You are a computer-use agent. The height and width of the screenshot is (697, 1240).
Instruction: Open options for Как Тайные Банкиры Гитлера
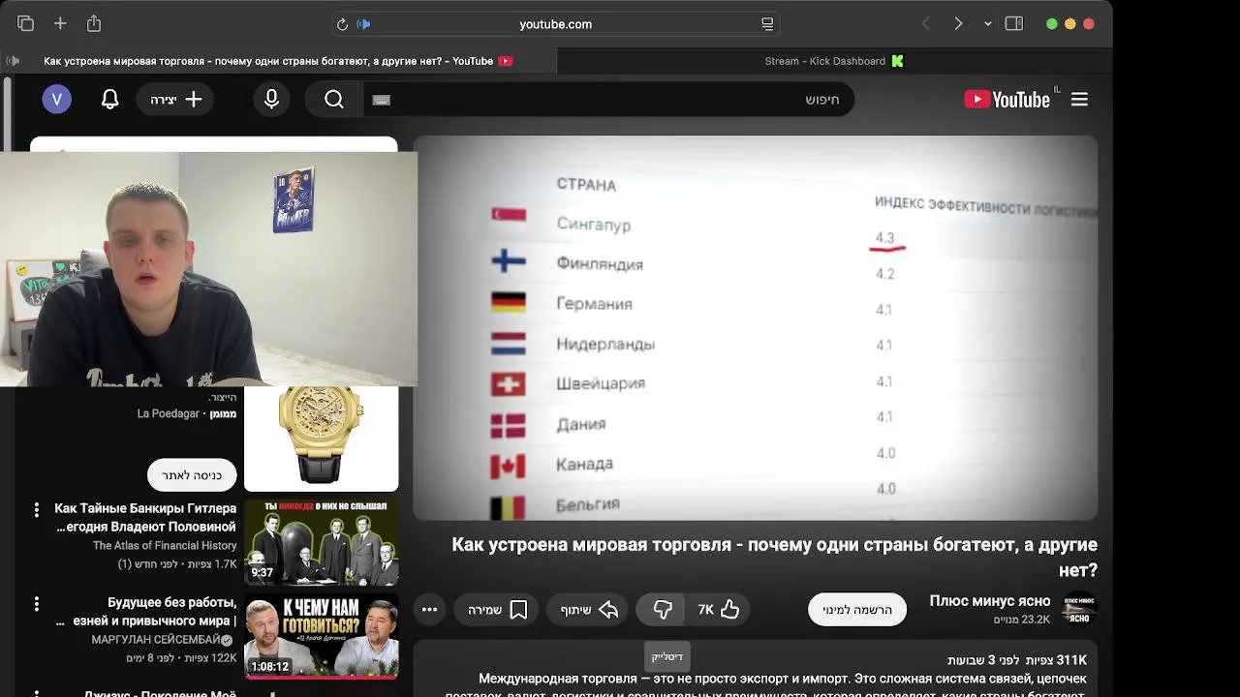(37, 509)
